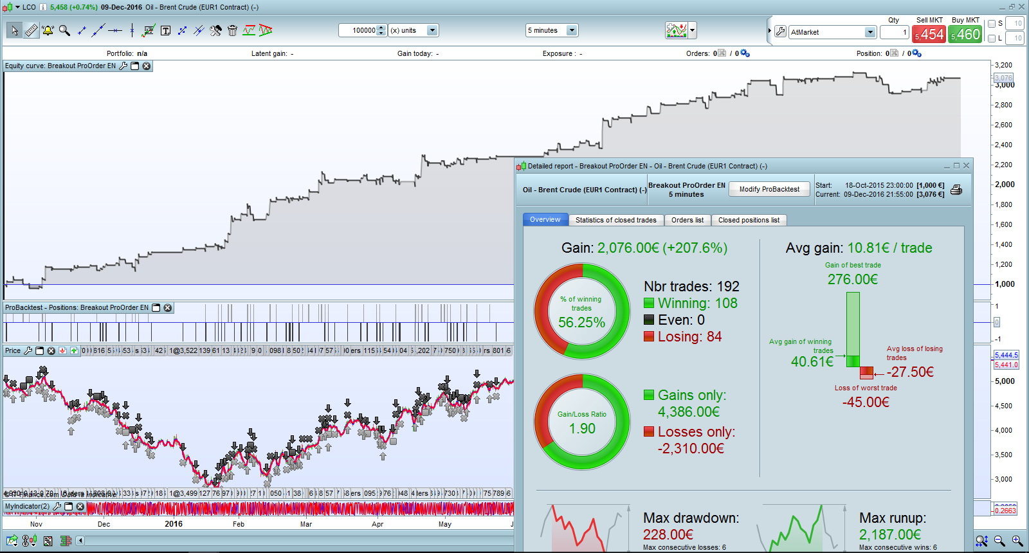The width and height of the screenshot is (1029, 553).
Task: Open the text annotation tool
Action: (165, 30)
